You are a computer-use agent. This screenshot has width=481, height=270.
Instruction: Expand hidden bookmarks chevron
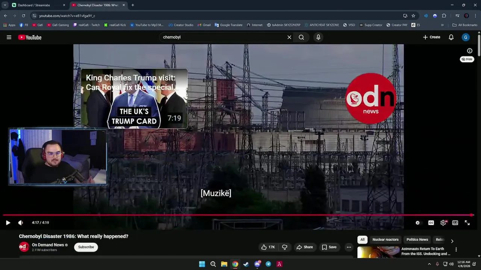[x=442, y=25]
